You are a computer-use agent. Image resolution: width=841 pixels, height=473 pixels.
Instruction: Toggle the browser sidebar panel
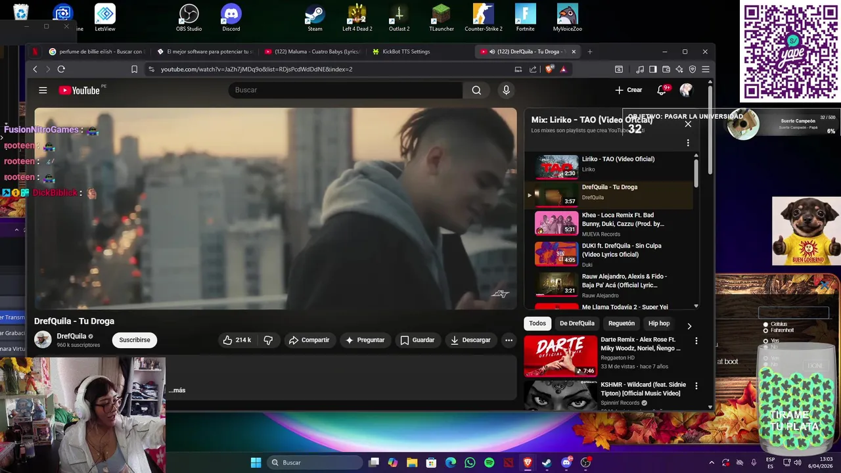(x=653, y=69)
